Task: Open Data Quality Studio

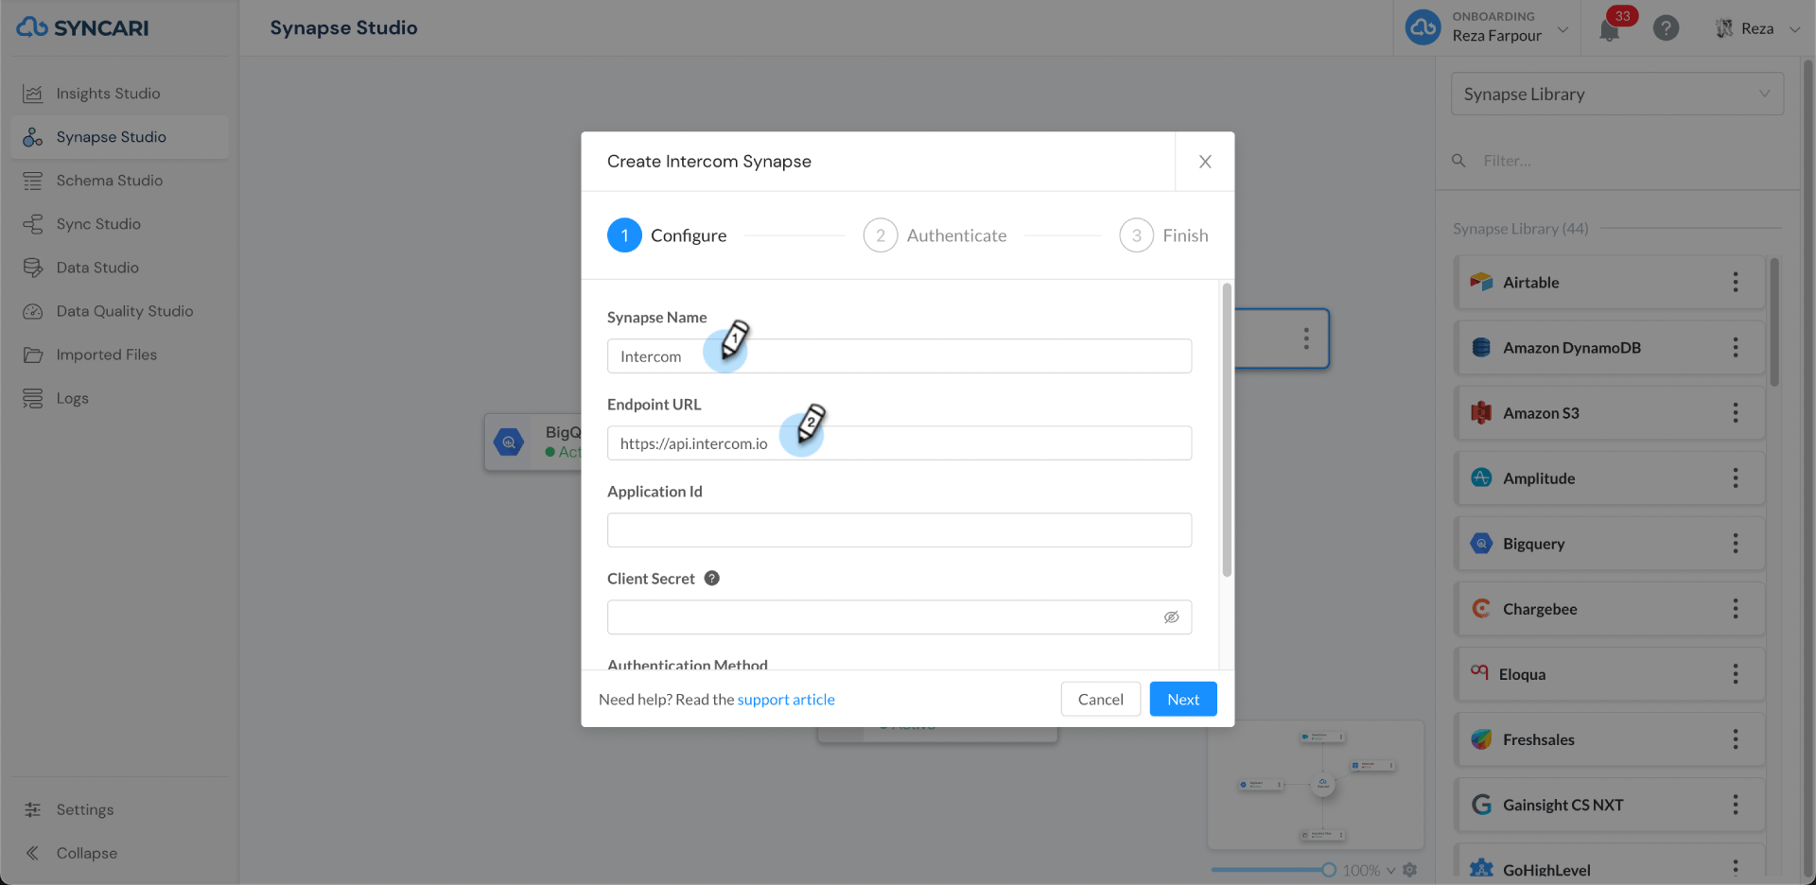Action: pyautogui.click(x=124, y=311)
